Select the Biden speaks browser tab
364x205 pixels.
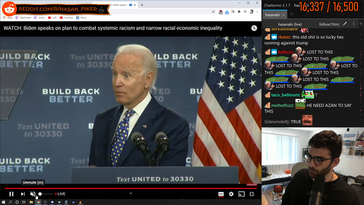(115, 5)
